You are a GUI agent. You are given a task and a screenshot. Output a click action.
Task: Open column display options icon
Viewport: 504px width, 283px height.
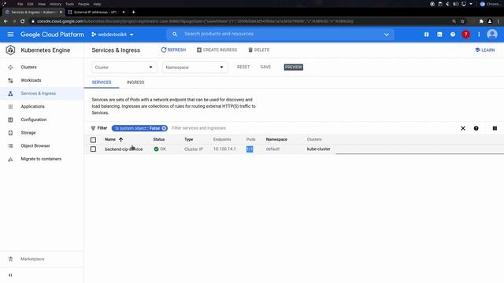click(x=495, y=128)
